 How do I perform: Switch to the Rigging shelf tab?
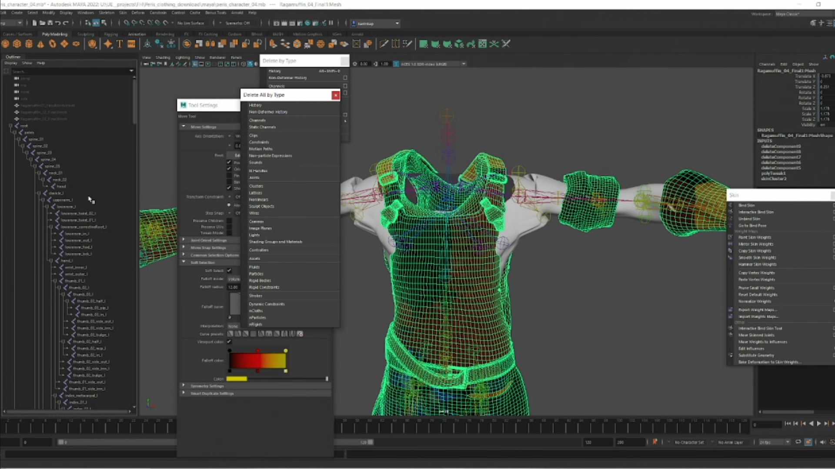[x=110, y=34]
